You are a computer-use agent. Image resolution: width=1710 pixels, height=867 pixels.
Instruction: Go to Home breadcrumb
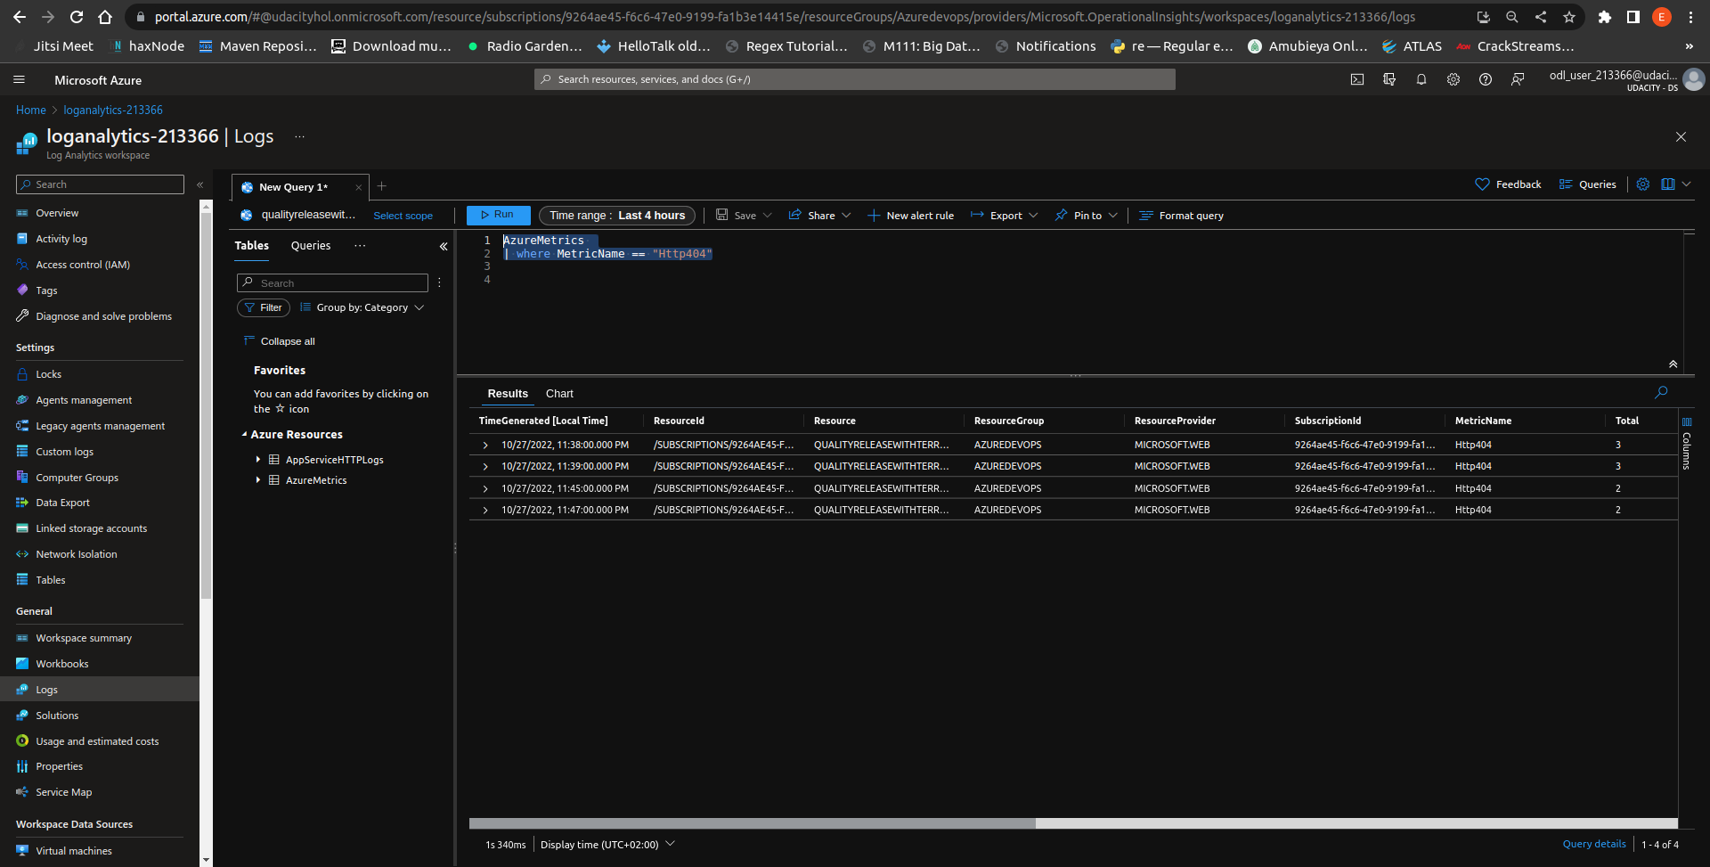pos(31,110)
